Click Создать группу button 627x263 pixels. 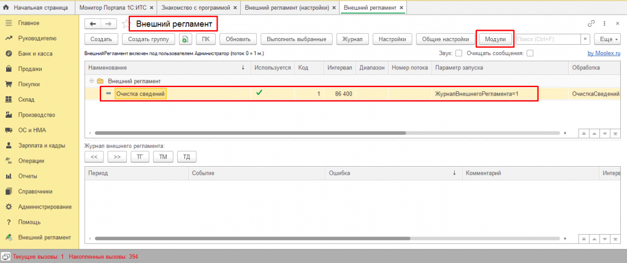pyautogui.click(x=148, y=39)
